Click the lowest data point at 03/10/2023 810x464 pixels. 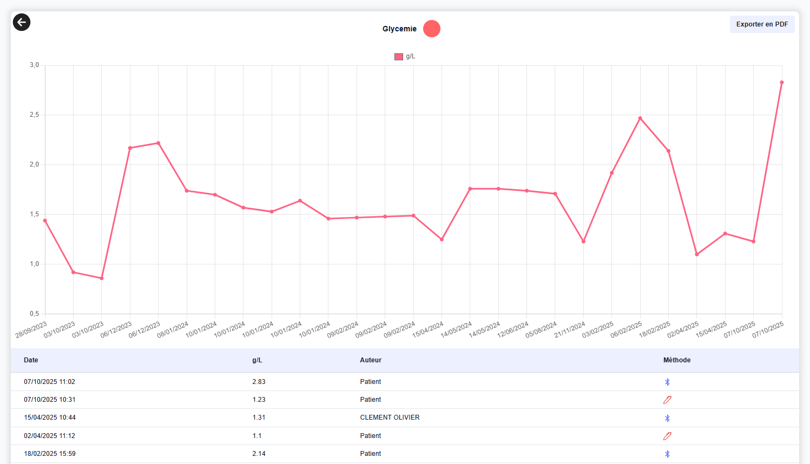(102, 279)
